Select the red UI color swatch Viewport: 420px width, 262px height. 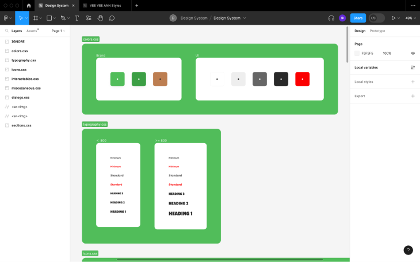(303, 79)
